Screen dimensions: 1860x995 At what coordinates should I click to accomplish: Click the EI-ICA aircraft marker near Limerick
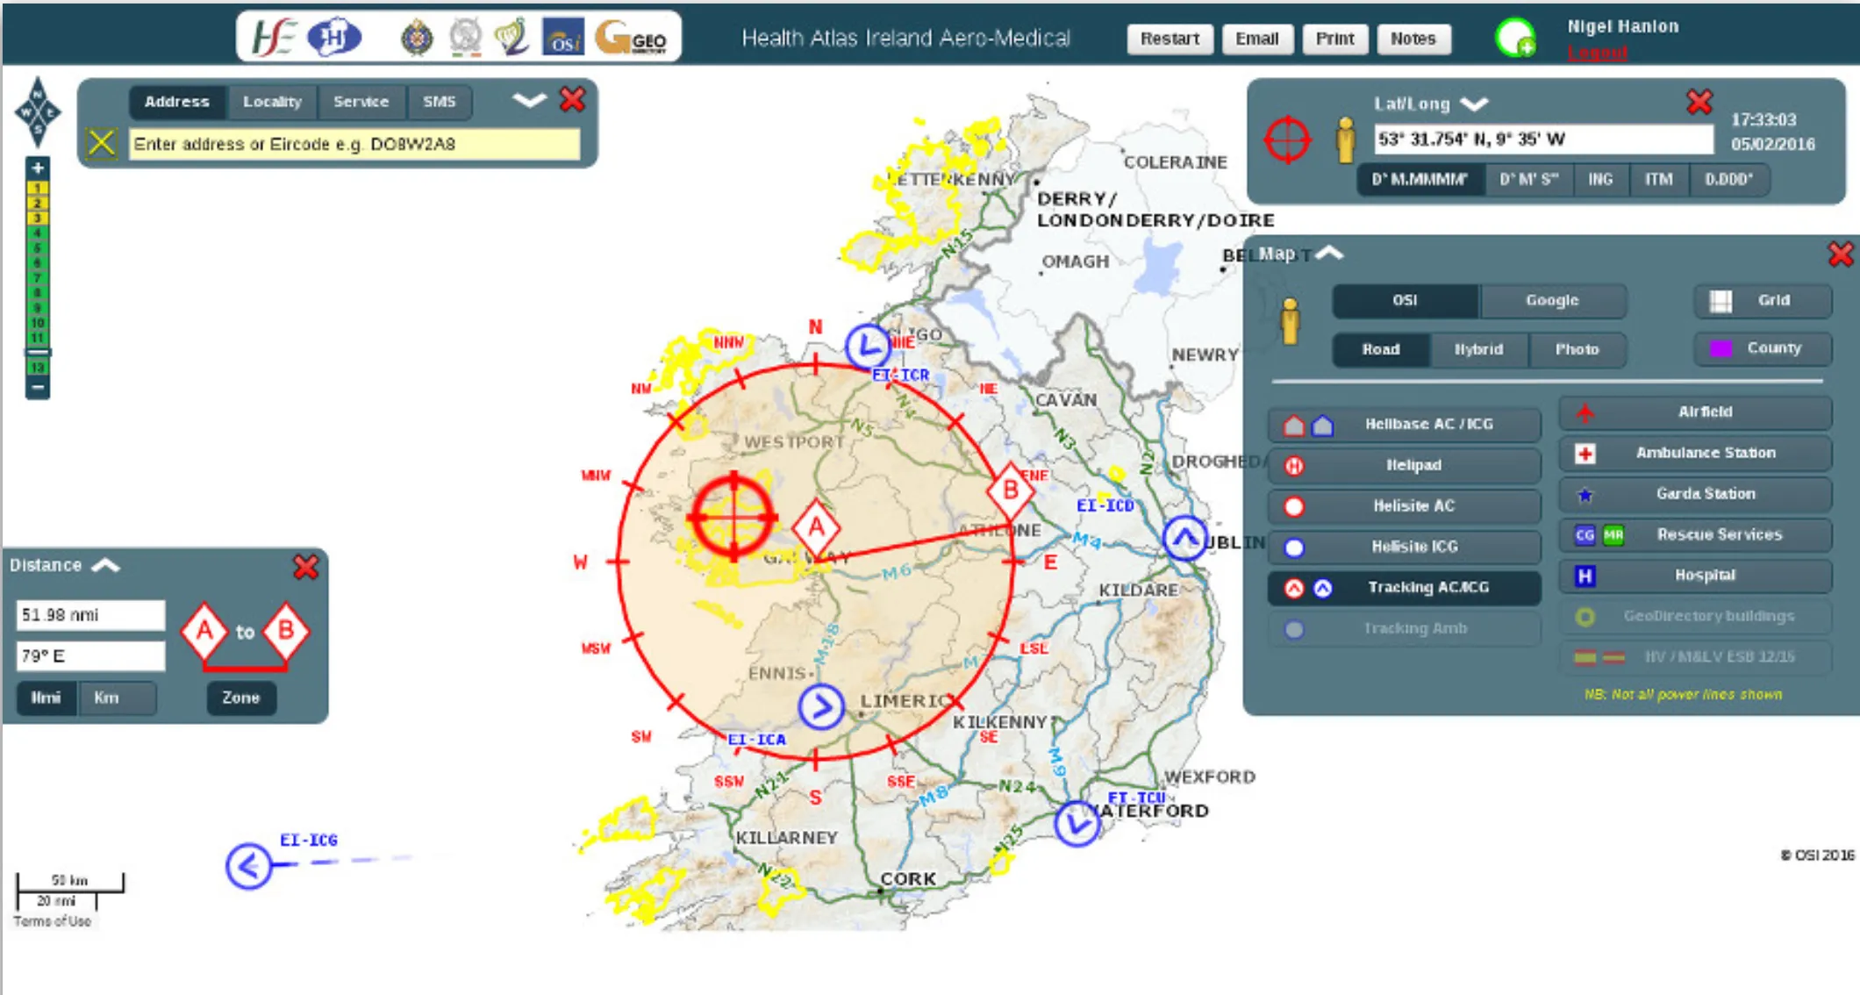coord(822,706)
